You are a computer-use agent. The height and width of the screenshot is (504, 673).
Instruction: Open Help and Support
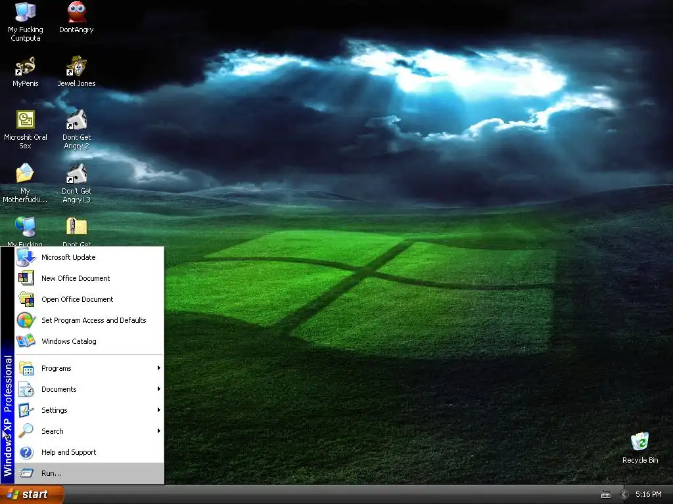tap(89, 452)
